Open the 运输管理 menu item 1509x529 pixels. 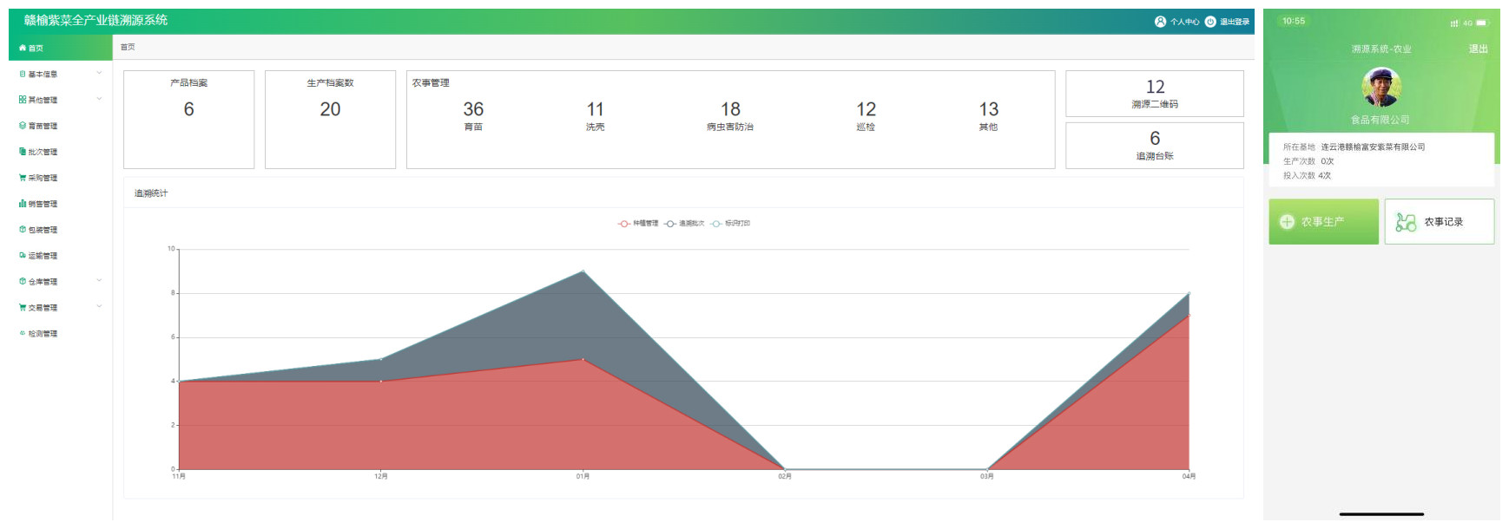point(43,256)
